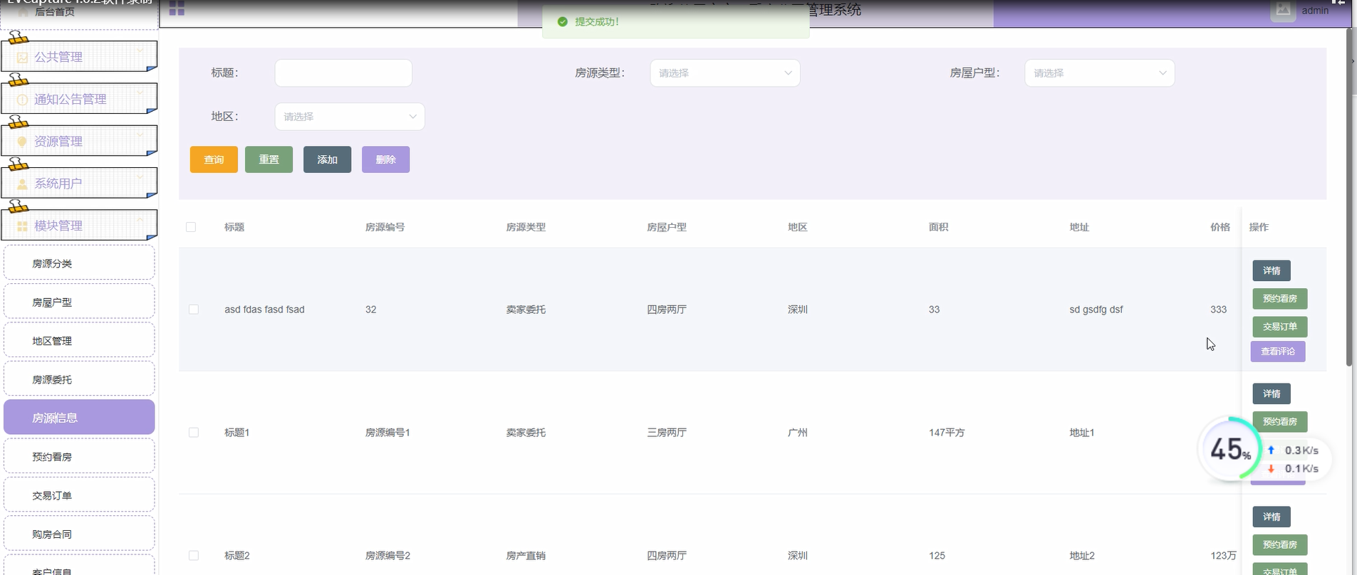Open 交易订单 in the sidebar
The image size is (1357, 575).
pos(79,495)
